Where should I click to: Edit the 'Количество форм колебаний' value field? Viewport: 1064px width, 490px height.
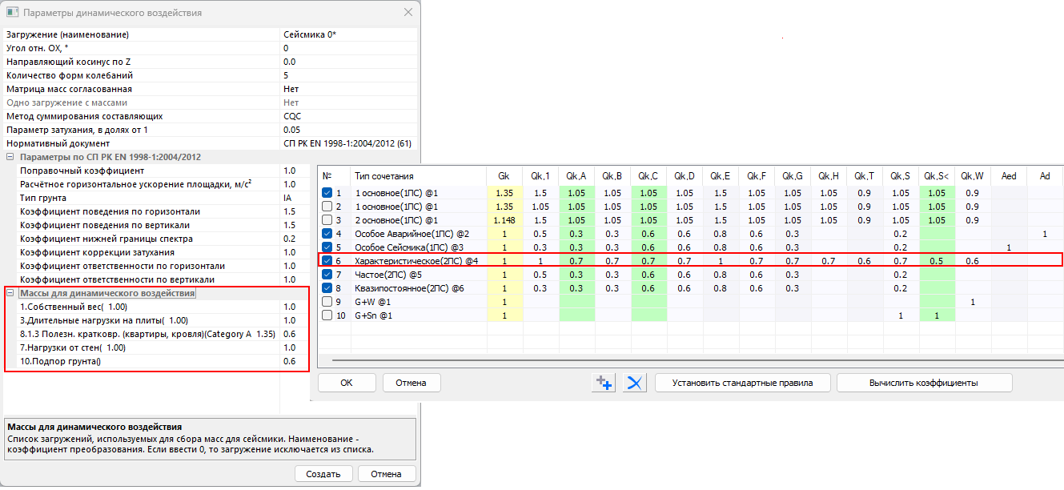(348, 75)
